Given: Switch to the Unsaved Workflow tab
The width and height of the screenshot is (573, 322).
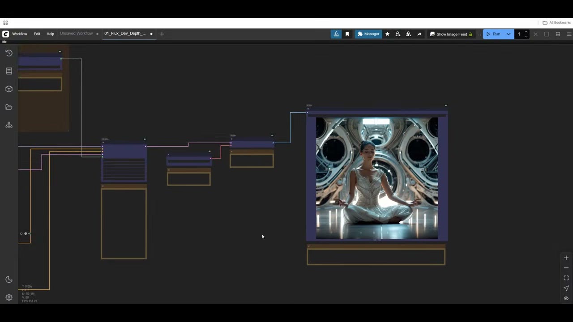Looking at the screenshot, I should click(x=77, y=34).
